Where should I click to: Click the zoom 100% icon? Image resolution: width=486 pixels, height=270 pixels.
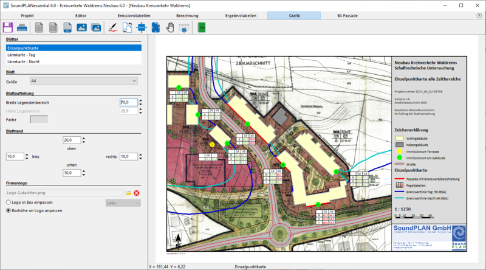pos(142,27)
